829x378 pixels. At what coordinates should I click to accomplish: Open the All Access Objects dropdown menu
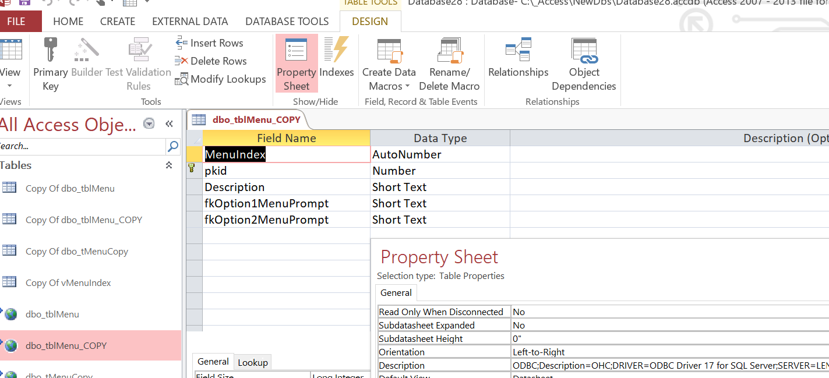tap(149, 123)
